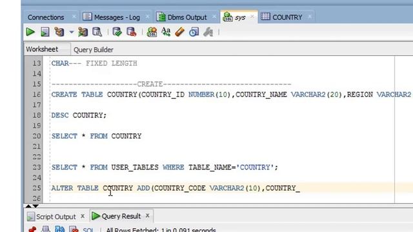This screenshot has height=232, width=413.
Task: Open the Explain Plan dropdown arrow
Action: click(x=72, y=32)
